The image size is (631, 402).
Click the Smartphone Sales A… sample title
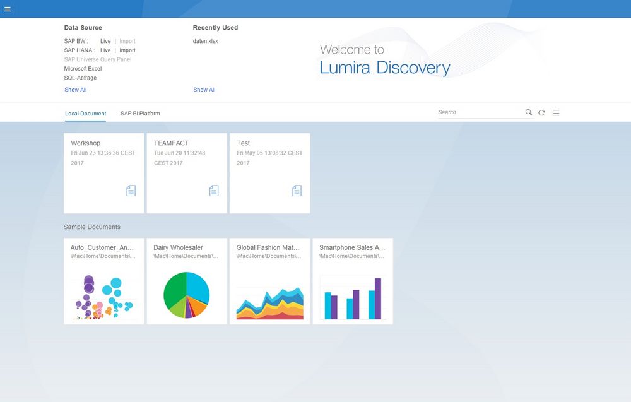[352, 247]
